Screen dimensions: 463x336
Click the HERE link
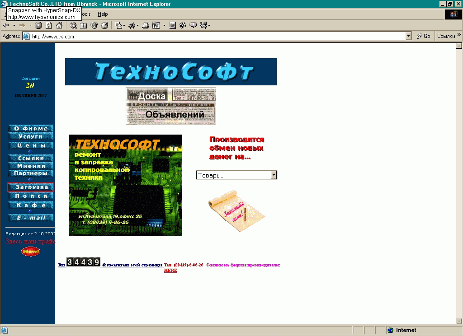(x=170, y=270)
